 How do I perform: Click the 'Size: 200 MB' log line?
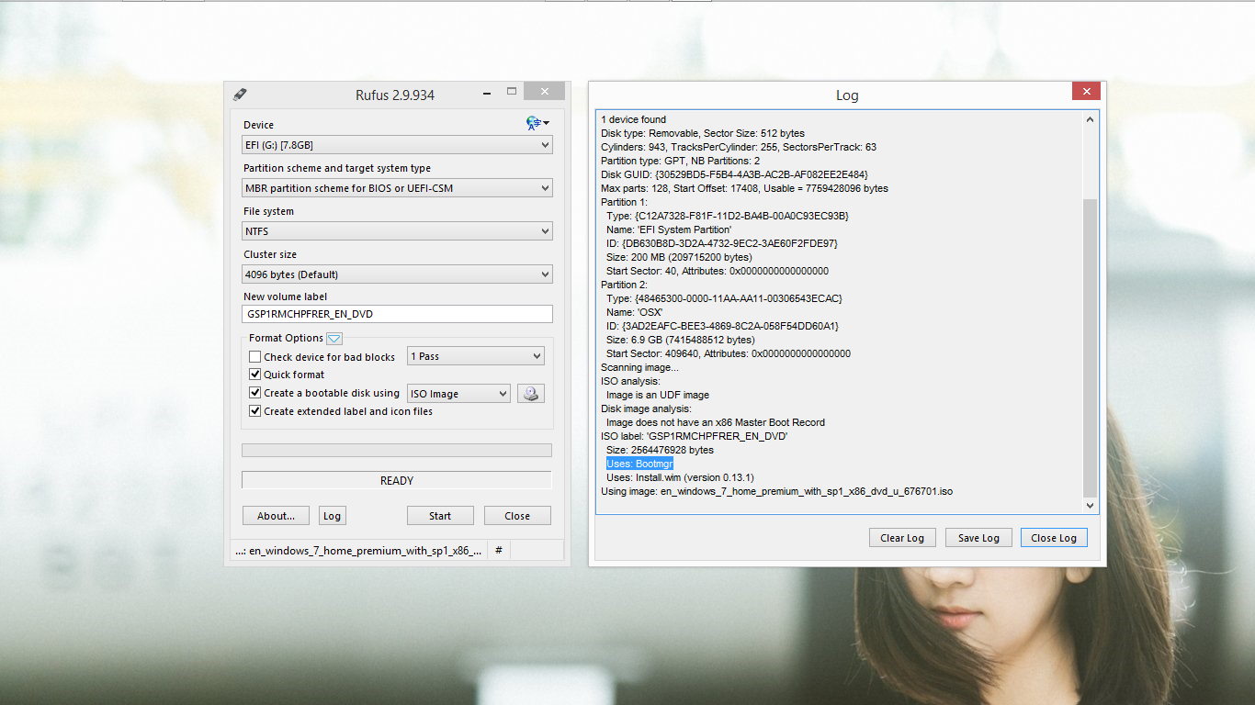(679, 257)
